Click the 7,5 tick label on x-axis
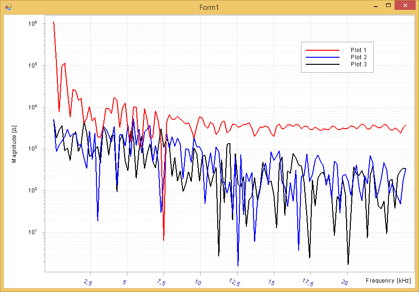Viewport: 419px width, 292px height. click(x=161, y=282)
